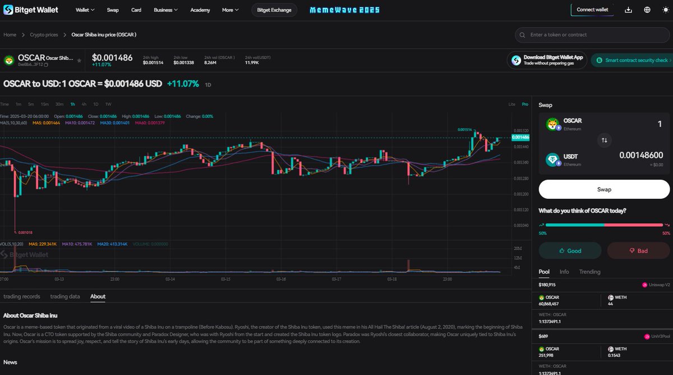This screenshot has height=375, width=673.
Task: Click the security check shield icon
Action: pyautogui.click(x=599, y=60)
